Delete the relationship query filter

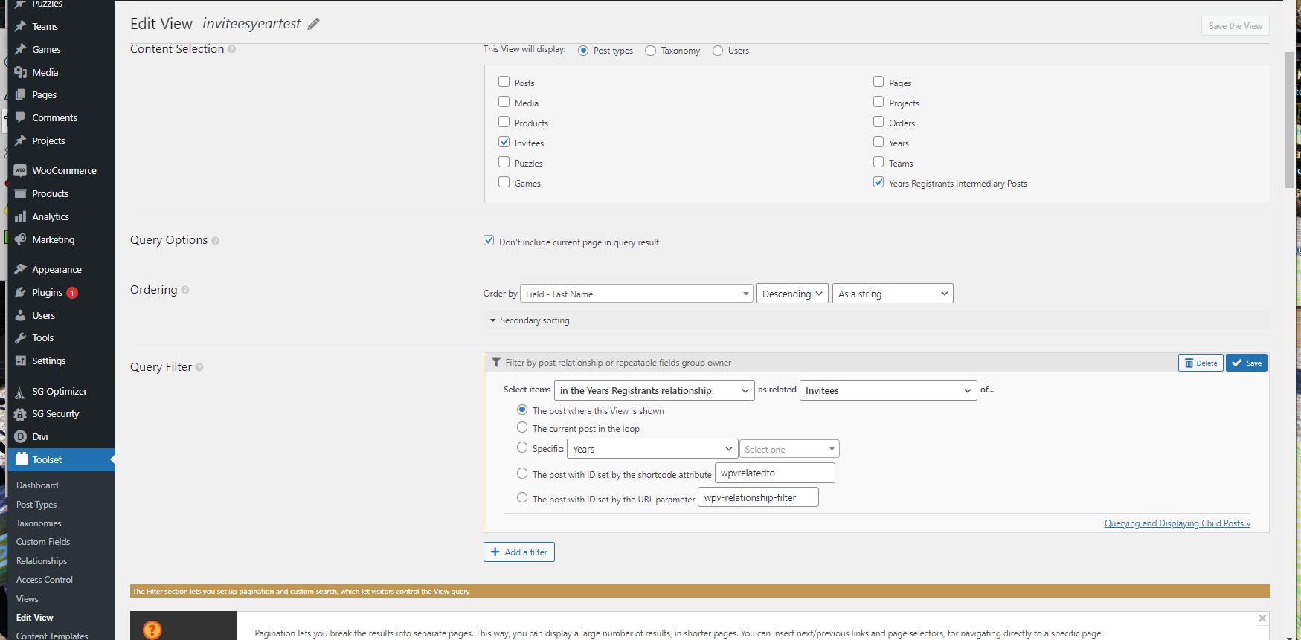coord(1201,363)
